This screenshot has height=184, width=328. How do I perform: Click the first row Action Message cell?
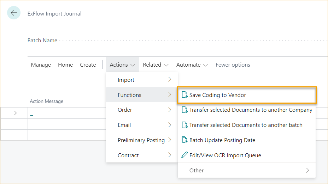[67, 113]
